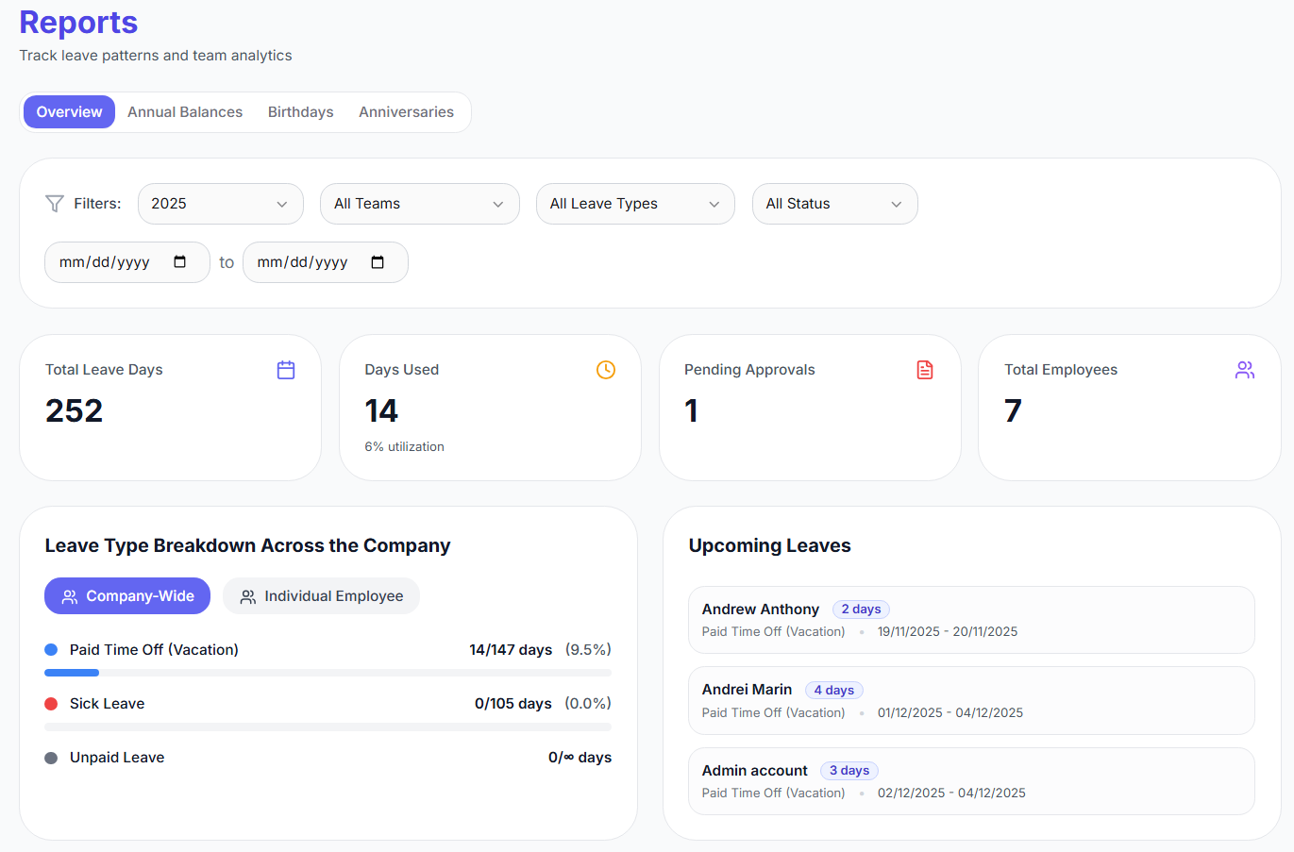Click the Unpaid Leave label
Screen dimensions: 1294x852
[x=117, y=757]
